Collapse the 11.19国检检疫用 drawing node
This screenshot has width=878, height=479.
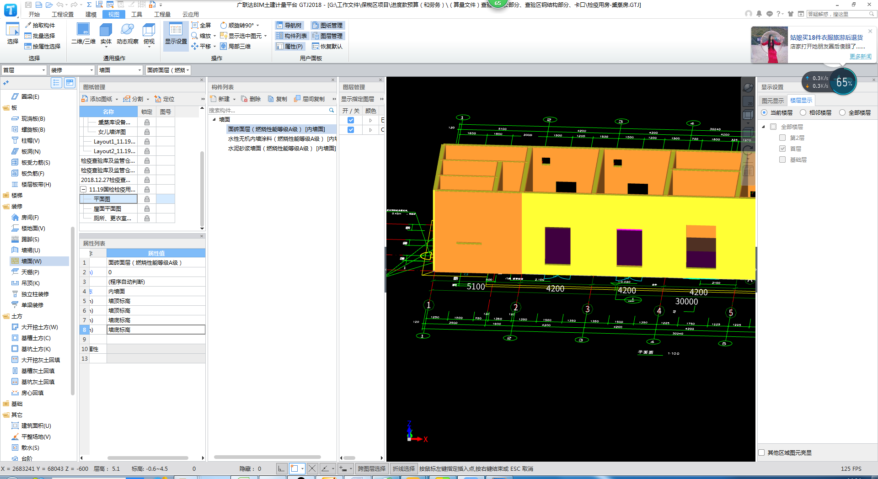point(84,189)
